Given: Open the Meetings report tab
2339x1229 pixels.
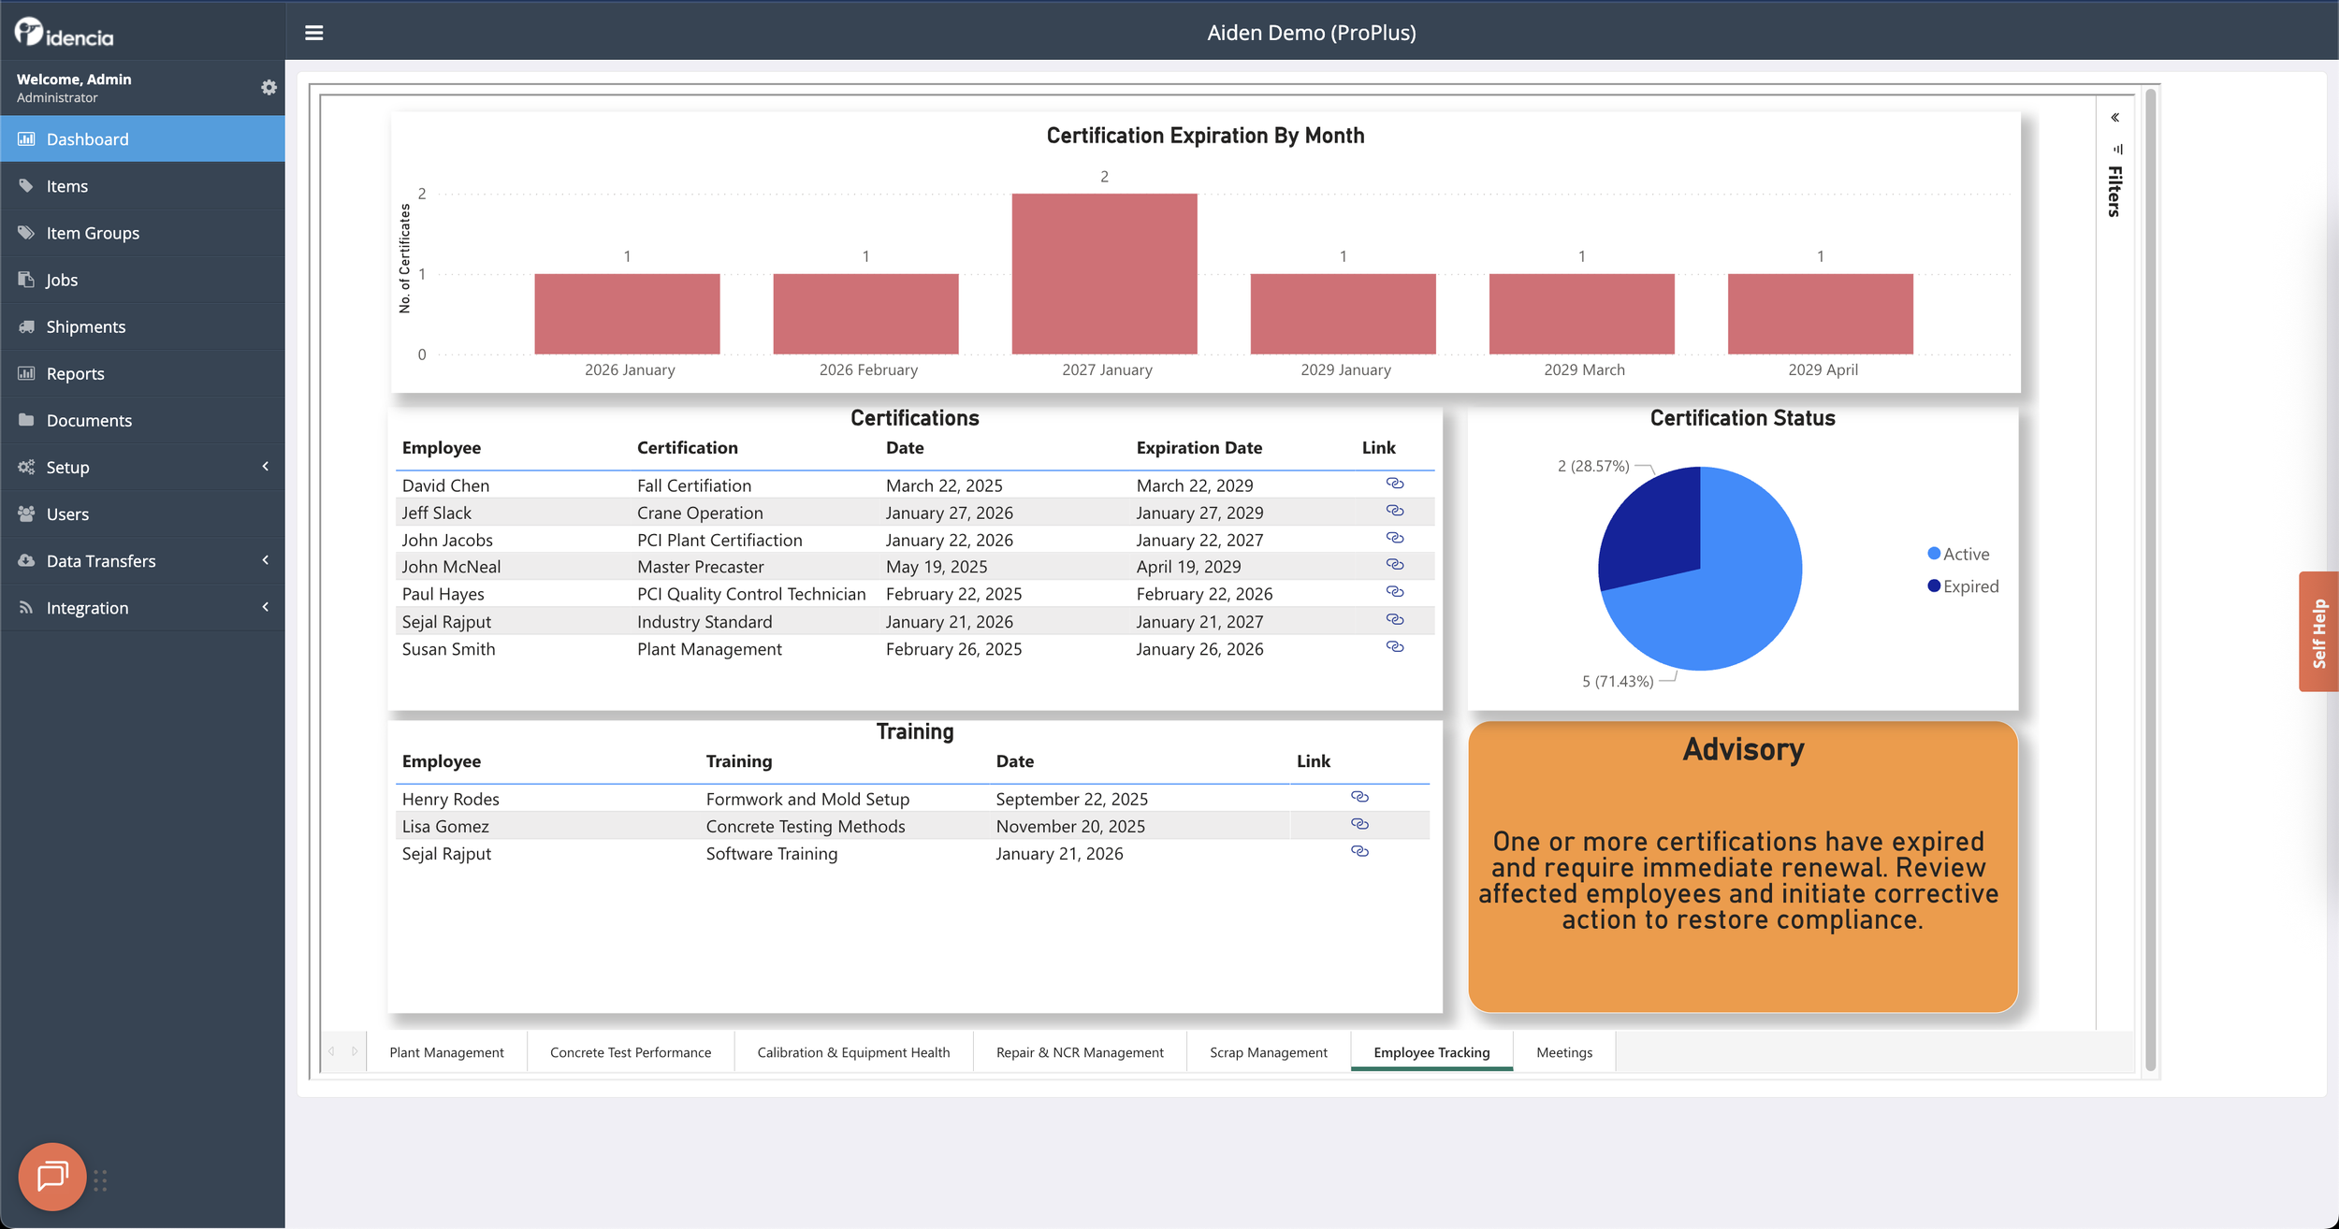Looking at the screenshot, I should click(x=1563, y=1052).
